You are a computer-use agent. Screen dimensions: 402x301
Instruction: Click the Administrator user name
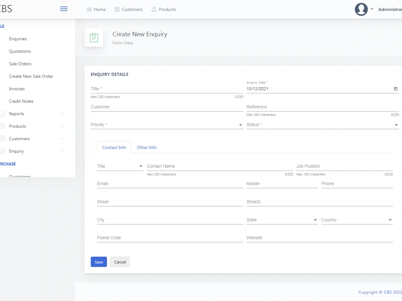[390, 10]
